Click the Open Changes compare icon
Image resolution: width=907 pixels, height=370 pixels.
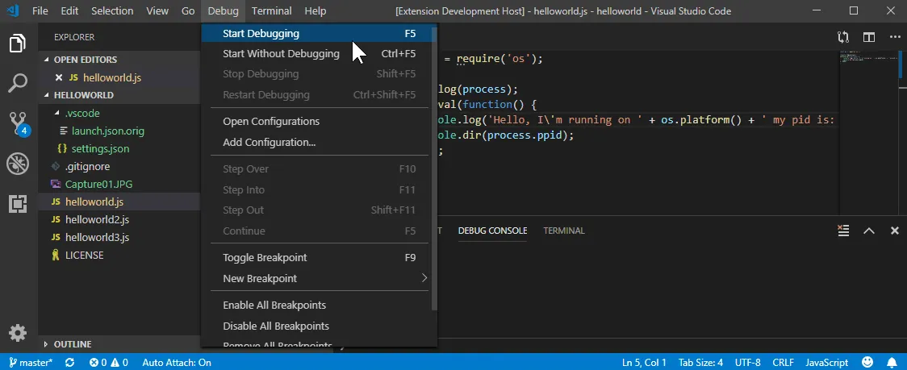843,37
